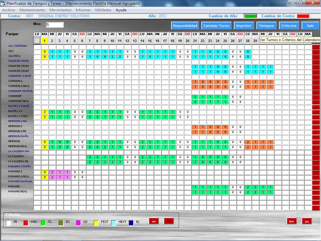Open the Informes menu

point(83,10)
